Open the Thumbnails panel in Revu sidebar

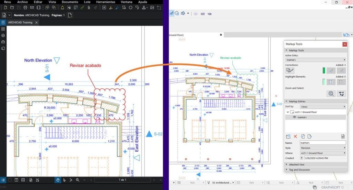3,29
